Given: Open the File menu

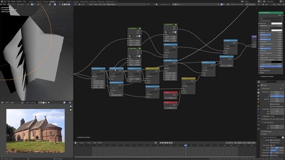Looking at the screenshot, I should (x=5, y=1).
